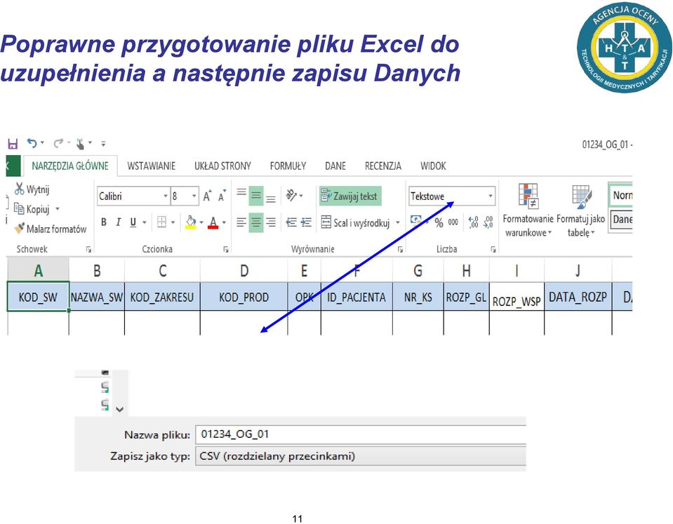673x524 pixels.
Task: Select the Malarz formatów brush
Action: pos(20,228)
